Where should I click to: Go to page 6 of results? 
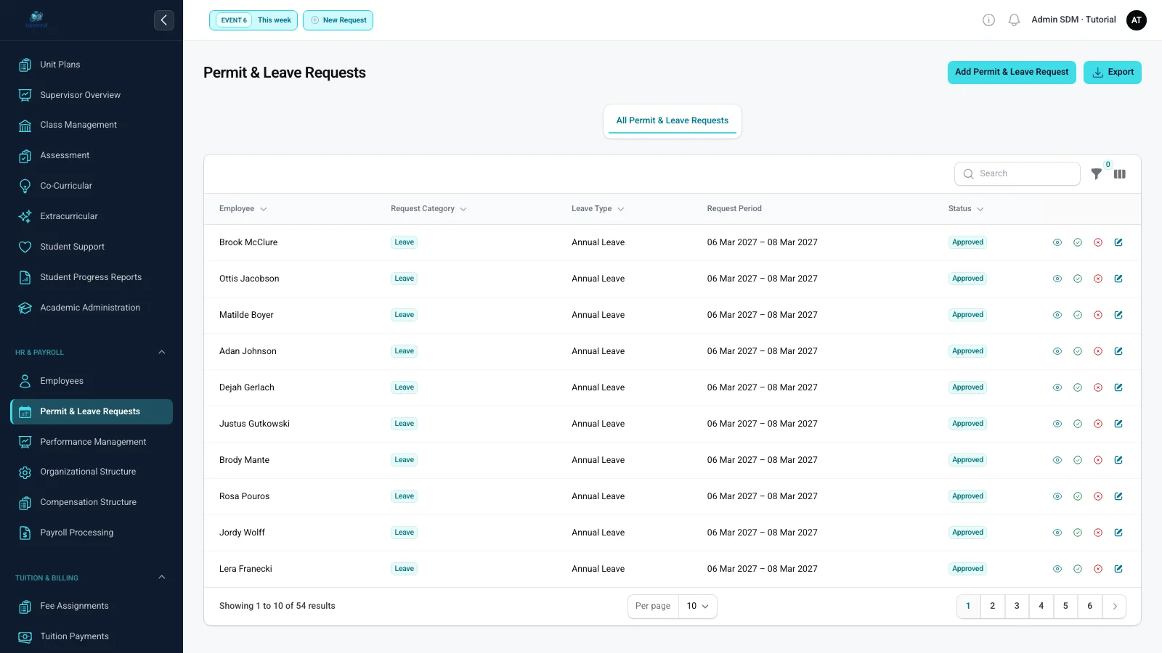(x=1090, y=607)
